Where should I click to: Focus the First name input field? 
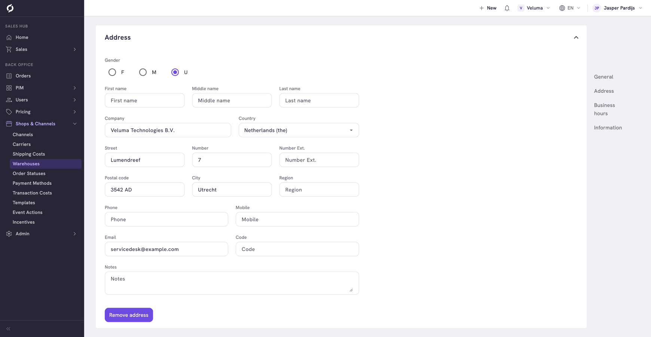coord(145,100)
